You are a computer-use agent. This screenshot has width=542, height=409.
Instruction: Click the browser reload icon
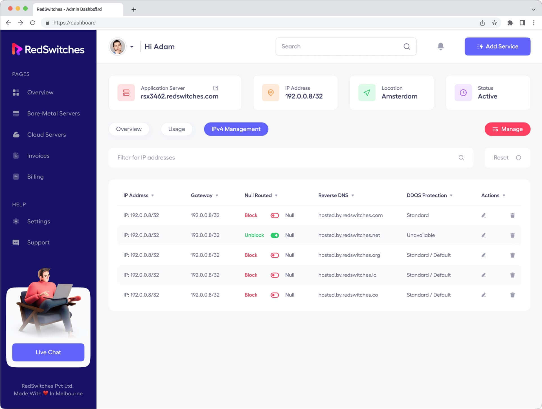pyautogui.click(x=33, y=23)
